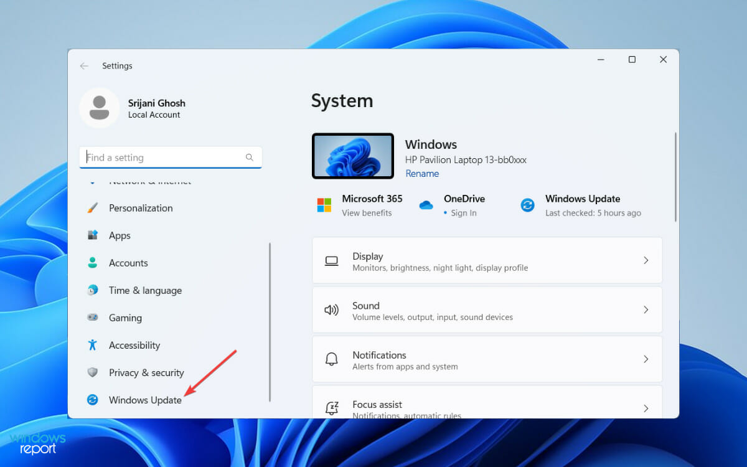The height and width of the screenshot is (467, 747).
Task: Click the back arrow in Settings
Action: point(84,65)
